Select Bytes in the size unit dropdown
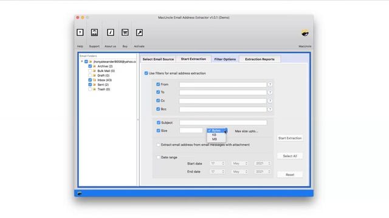This screenshot has height=218, width=389. (x=216, y=131)
